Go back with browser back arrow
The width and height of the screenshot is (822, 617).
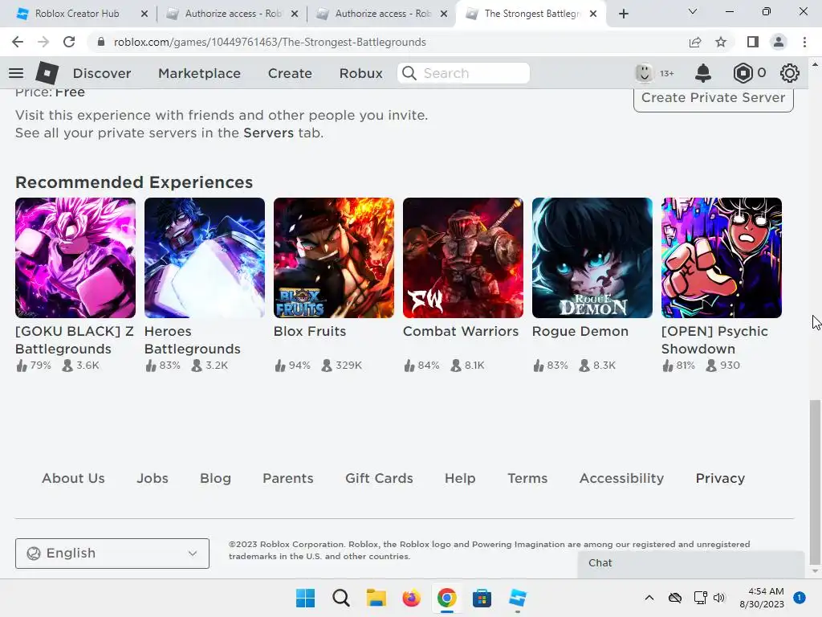(x=18, y=42)
